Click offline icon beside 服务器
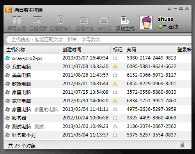 pyautogui.click(x=7, y=118)
